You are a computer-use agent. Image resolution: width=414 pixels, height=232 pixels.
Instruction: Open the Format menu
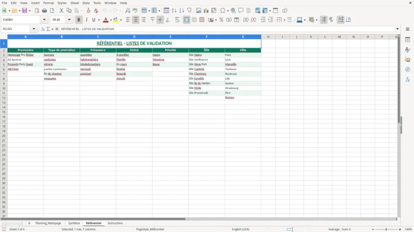[x=49, y=3]
